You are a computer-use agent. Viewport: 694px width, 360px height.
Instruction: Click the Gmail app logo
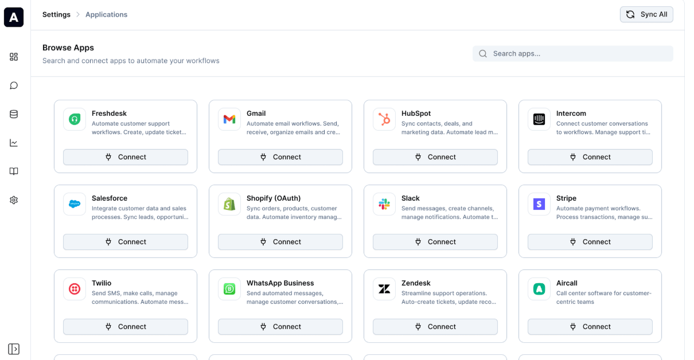(229, 119)
